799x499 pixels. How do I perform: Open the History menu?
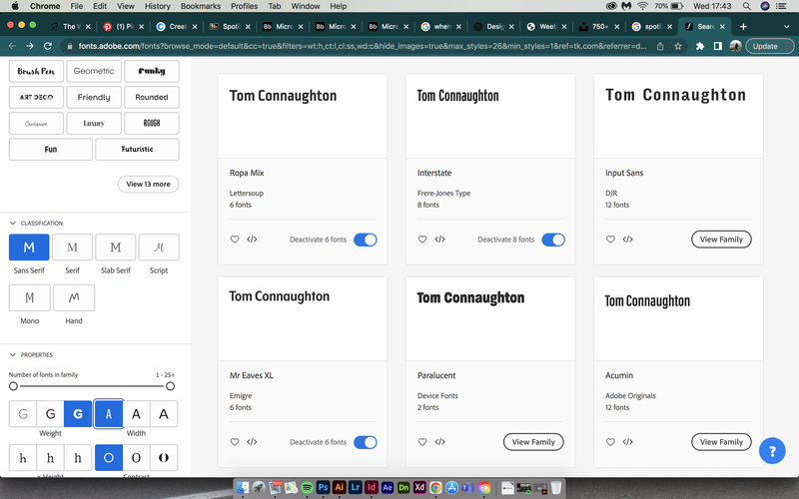tap(158, 6)
